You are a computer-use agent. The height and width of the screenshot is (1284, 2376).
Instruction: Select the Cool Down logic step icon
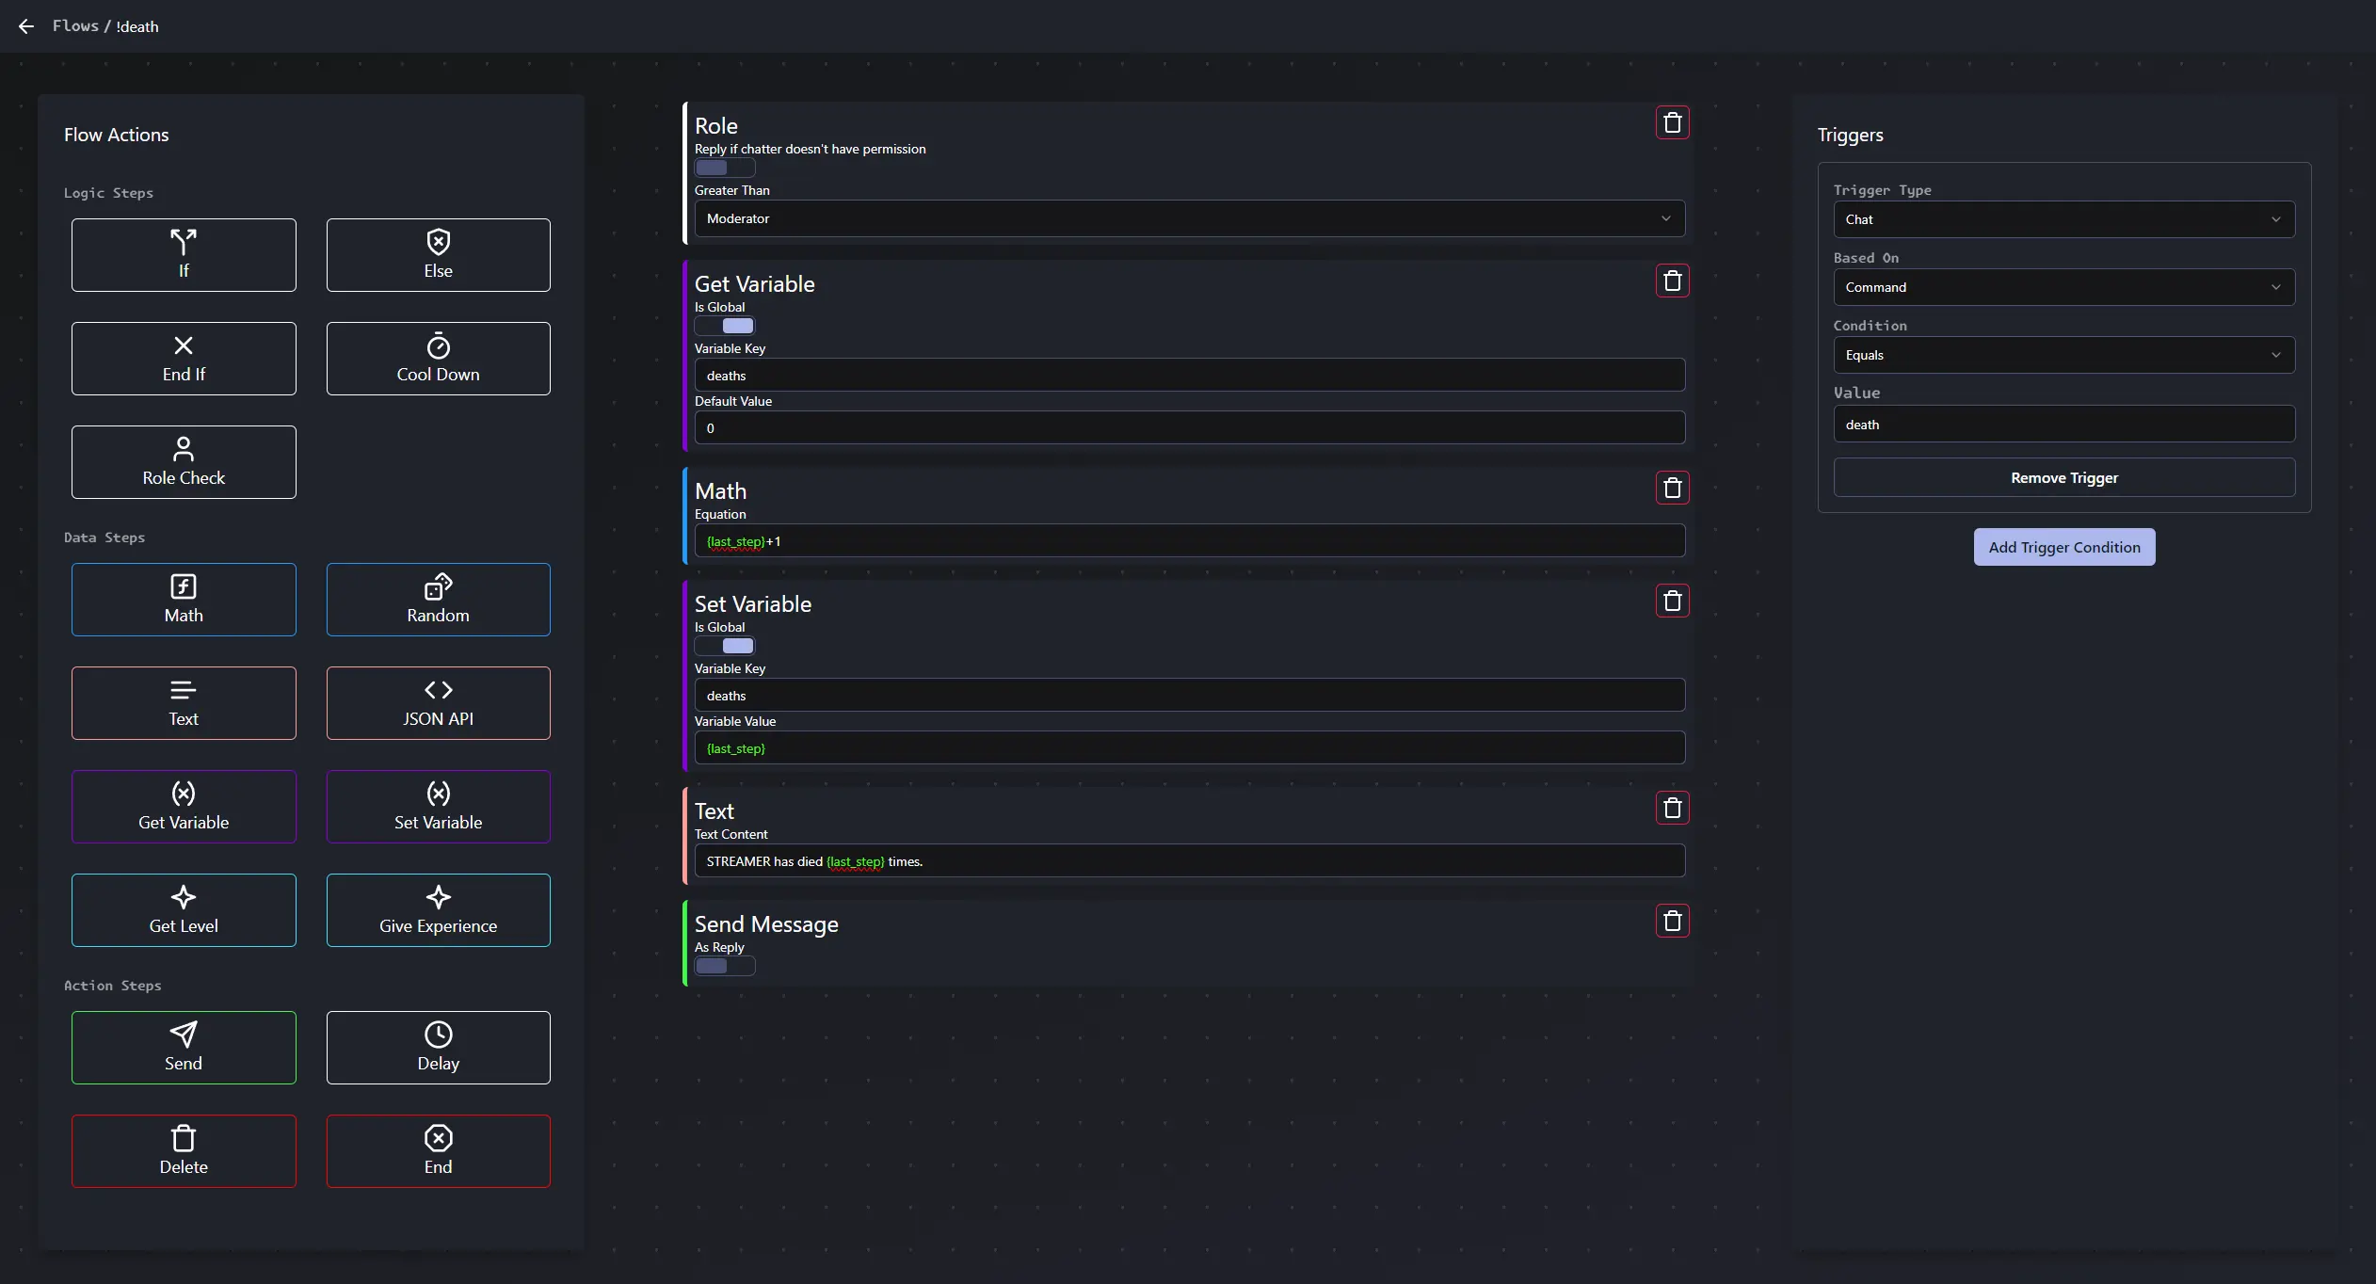tap(436, 345)
